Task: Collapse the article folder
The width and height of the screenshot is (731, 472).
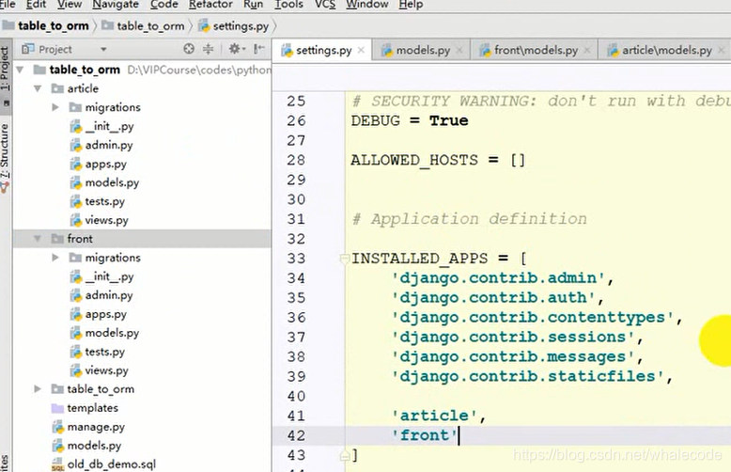Action: 38,88
